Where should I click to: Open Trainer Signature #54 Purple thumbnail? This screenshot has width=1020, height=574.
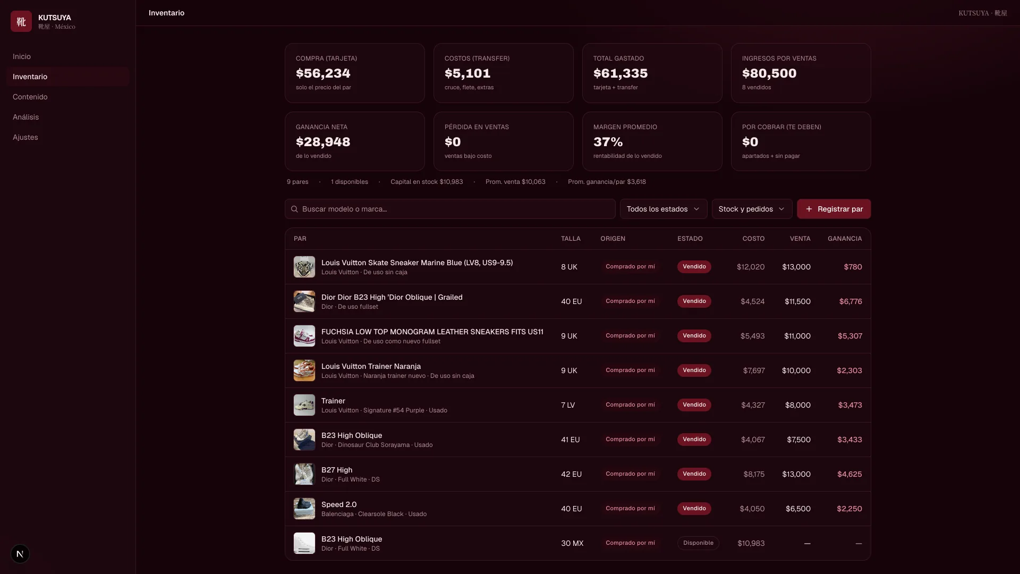[x=304, y=405]
